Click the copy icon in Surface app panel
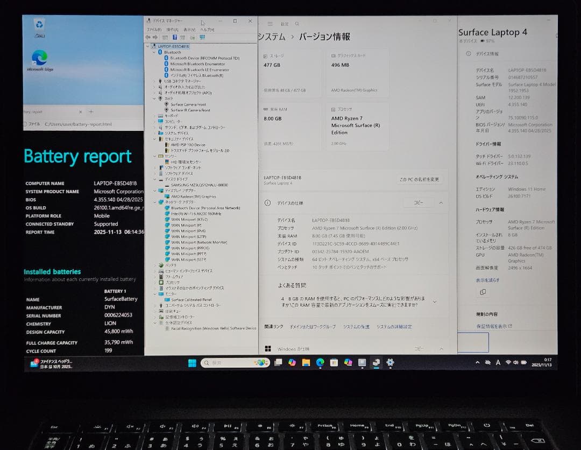Image resolution: width=581 pixels, height=450 pixels. coord(483,292)
